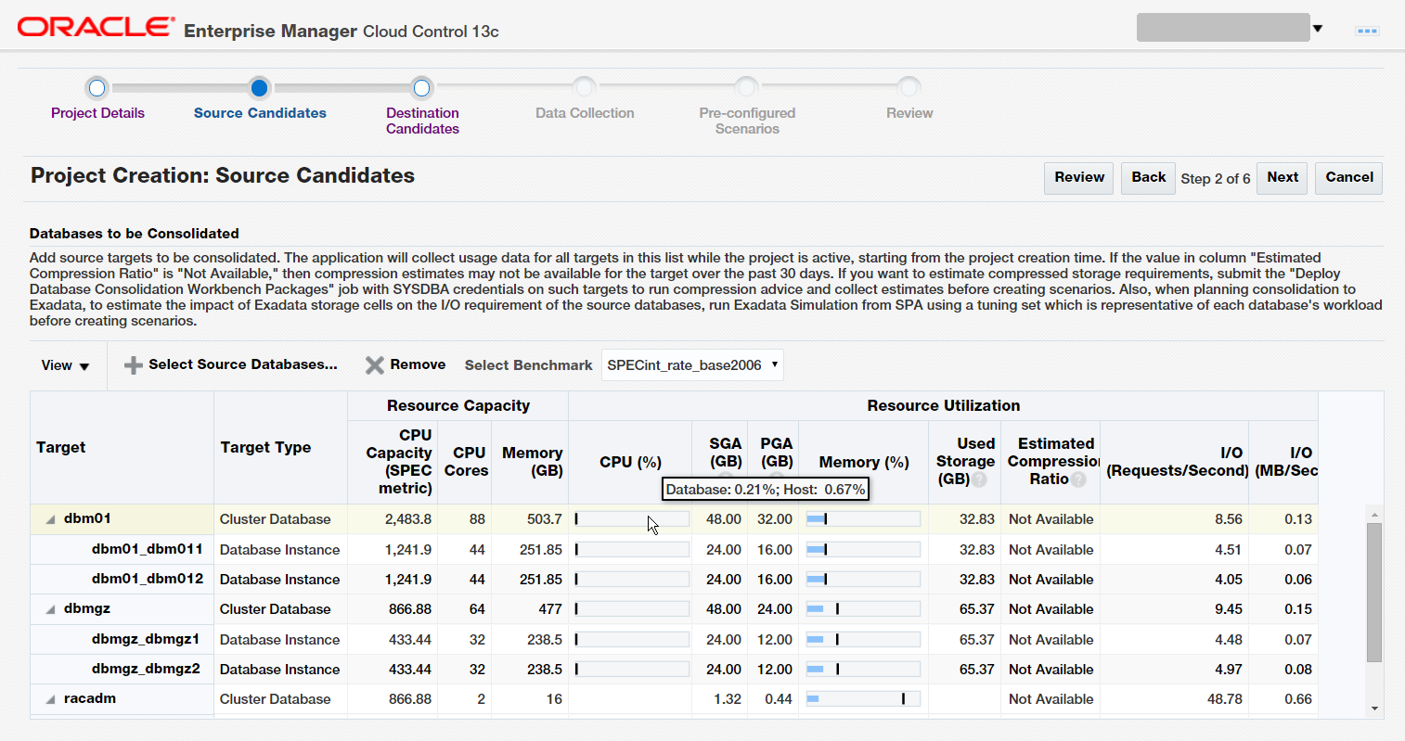The height and width of the screenshot is (741, 1405).
Task: Collapse the racadm cluster row
Action: (x=50, y=699)
